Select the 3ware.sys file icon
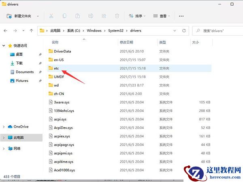Viewport: 243px width, 182px height. (x=51, y=102)
